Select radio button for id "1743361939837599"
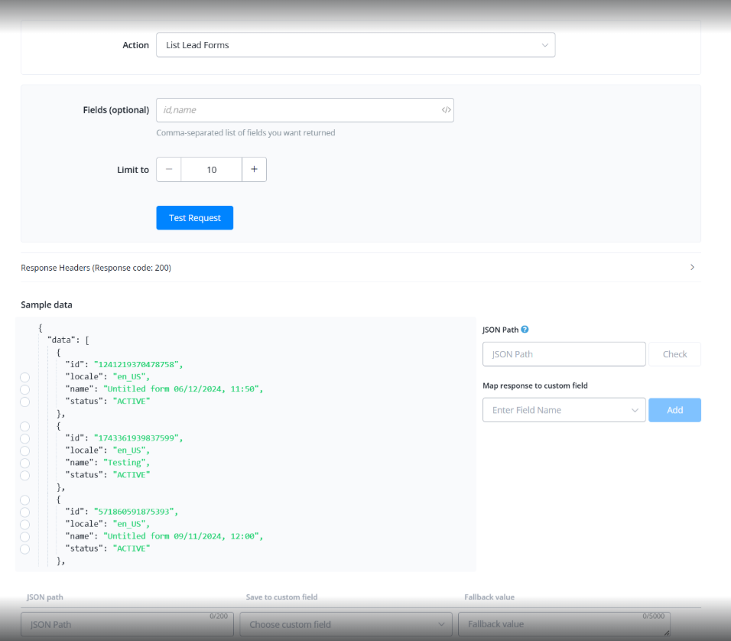This screenshot has width=731, height=641. click(25, 438)
